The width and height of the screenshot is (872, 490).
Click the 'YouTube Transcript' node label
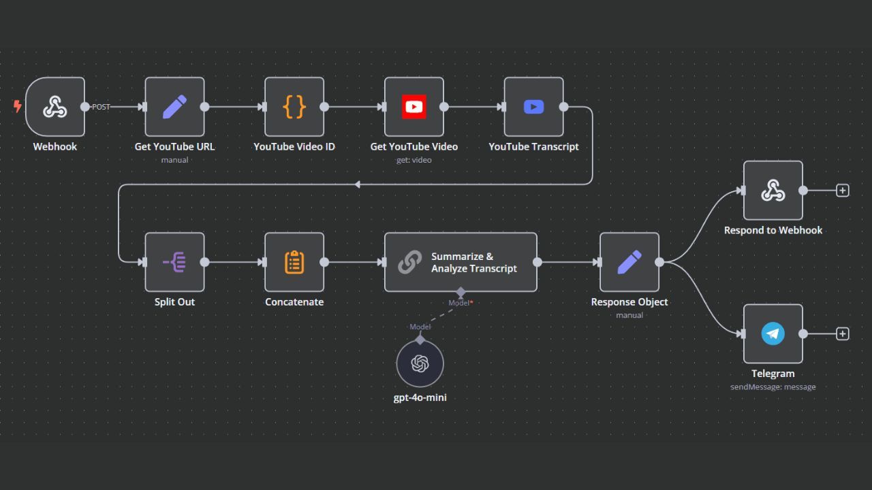[x=534, y=146]
